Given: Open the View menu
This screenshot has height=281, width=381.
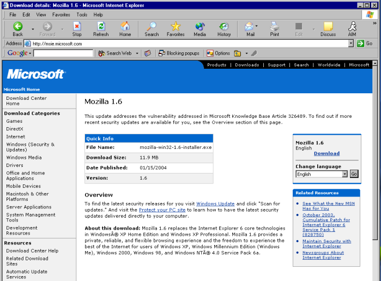Looking at the screenshot, I should [x=41, y=15].
